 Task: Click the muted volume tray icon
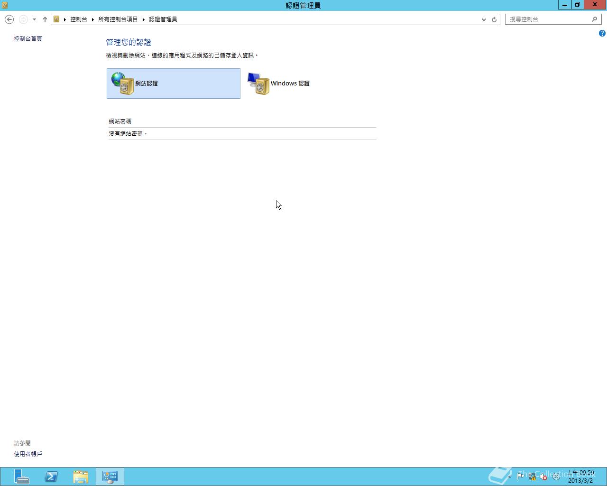click(544, 477)
